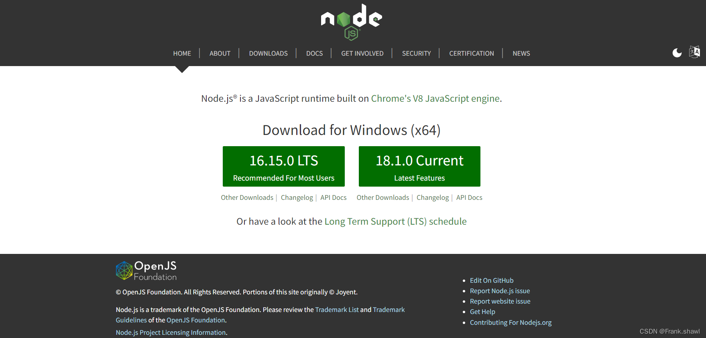Open Long Term Support (LTS) schedule link
Viewport: 706px width, 338px height.
(x=395, y=221)
